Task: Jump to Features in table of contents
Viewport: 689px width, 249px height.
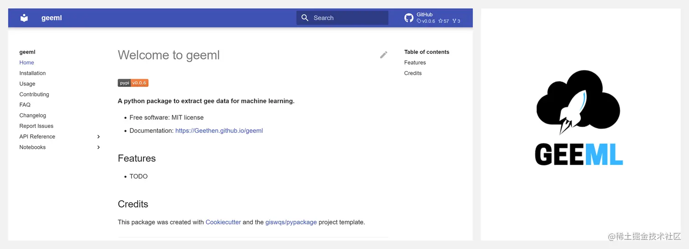Action: pos(415,62)
